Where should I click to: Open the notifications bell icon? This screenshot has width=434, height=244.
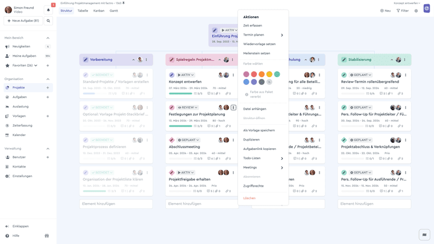(x=48, y=10)
